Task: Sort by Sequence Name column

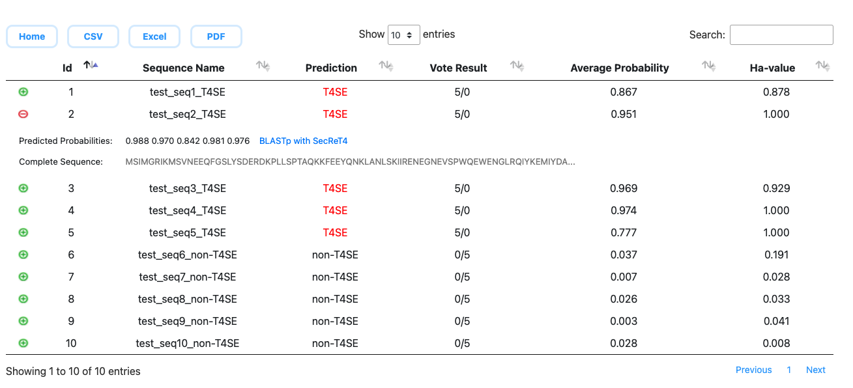Action: 263,65
